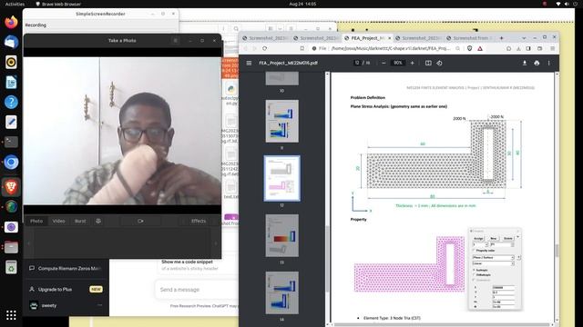Click the Brave Rewards triangle icon
The image size is (583, 327).
pos(480,48)
